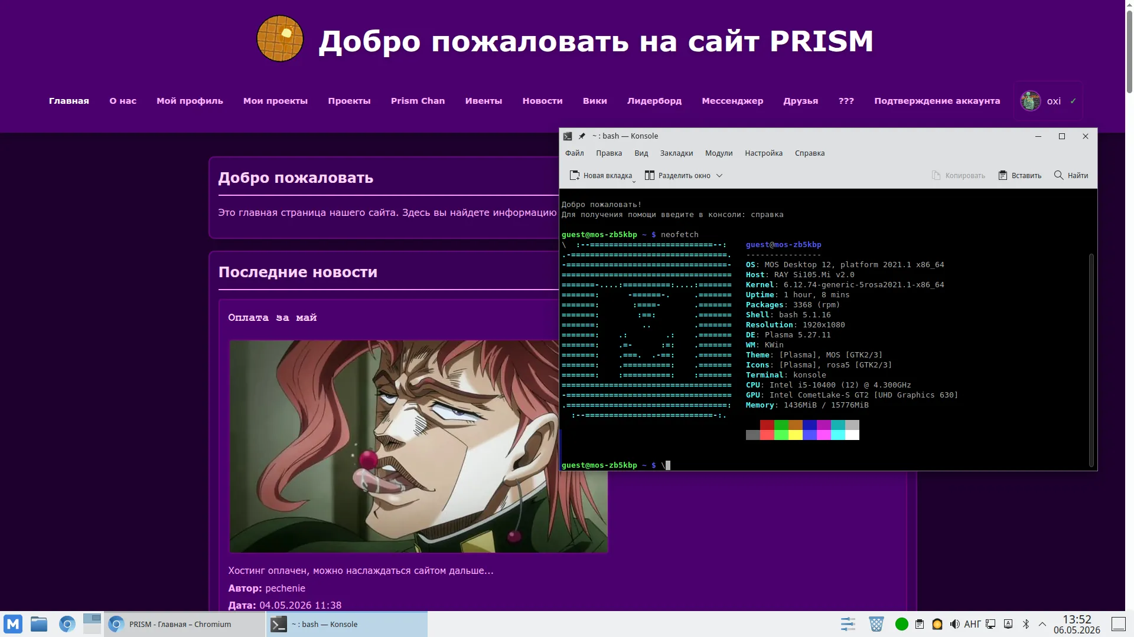Open the Друзья navigation link

[x=801, y=101]
